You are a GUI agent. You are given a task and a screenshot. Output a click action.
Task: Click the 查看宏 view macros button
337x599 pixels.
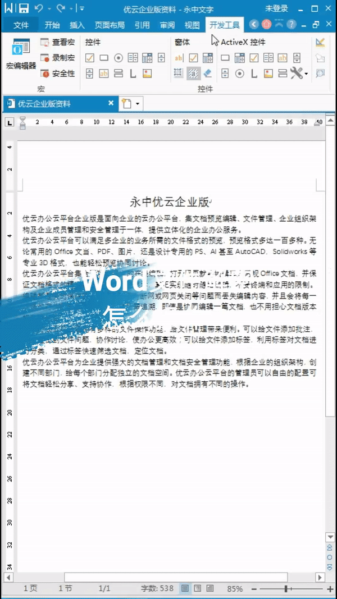pyautogui.click(x=58, y=42)
